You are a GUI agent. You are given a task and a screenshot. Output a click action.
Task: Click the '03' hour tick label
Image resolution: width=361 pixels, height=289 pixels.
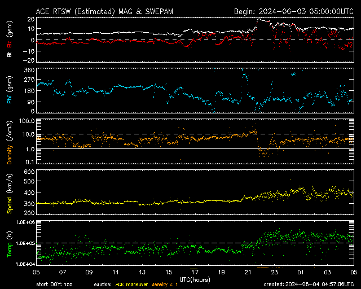point(327,272)
